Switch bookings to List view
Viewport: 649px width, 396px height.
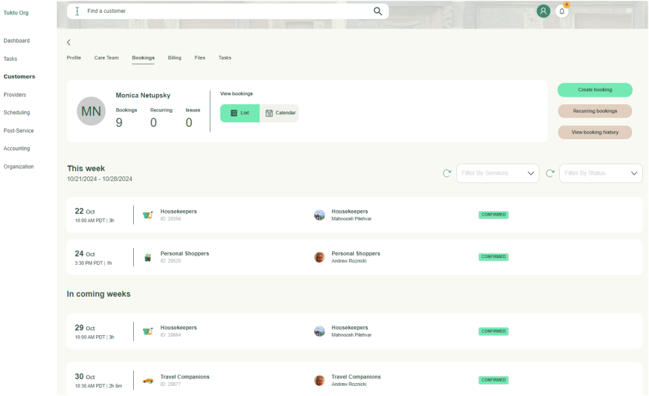240,113
